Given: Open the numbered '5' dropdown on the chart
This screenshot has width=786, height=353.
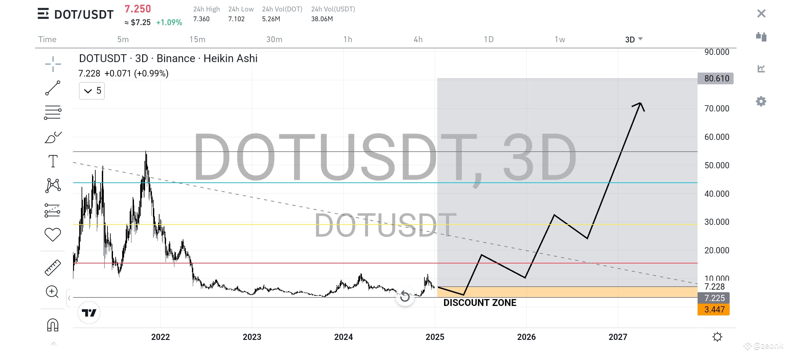Looking at the screenshot, I should [x=91, y=91].
